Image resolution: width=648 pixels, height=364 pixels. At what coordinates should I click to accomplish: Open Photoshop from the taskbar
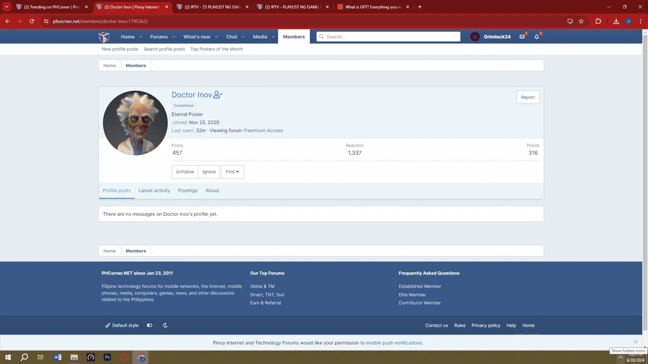[x=107, y=357]
